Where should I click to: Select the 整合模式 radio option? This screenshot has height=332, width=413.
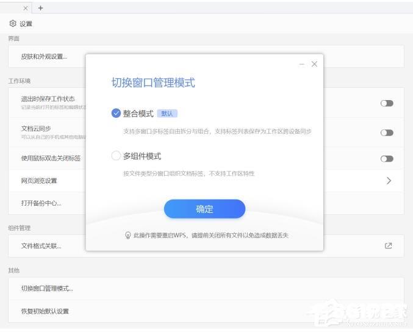pyautogui.click(x=116, y=114)
